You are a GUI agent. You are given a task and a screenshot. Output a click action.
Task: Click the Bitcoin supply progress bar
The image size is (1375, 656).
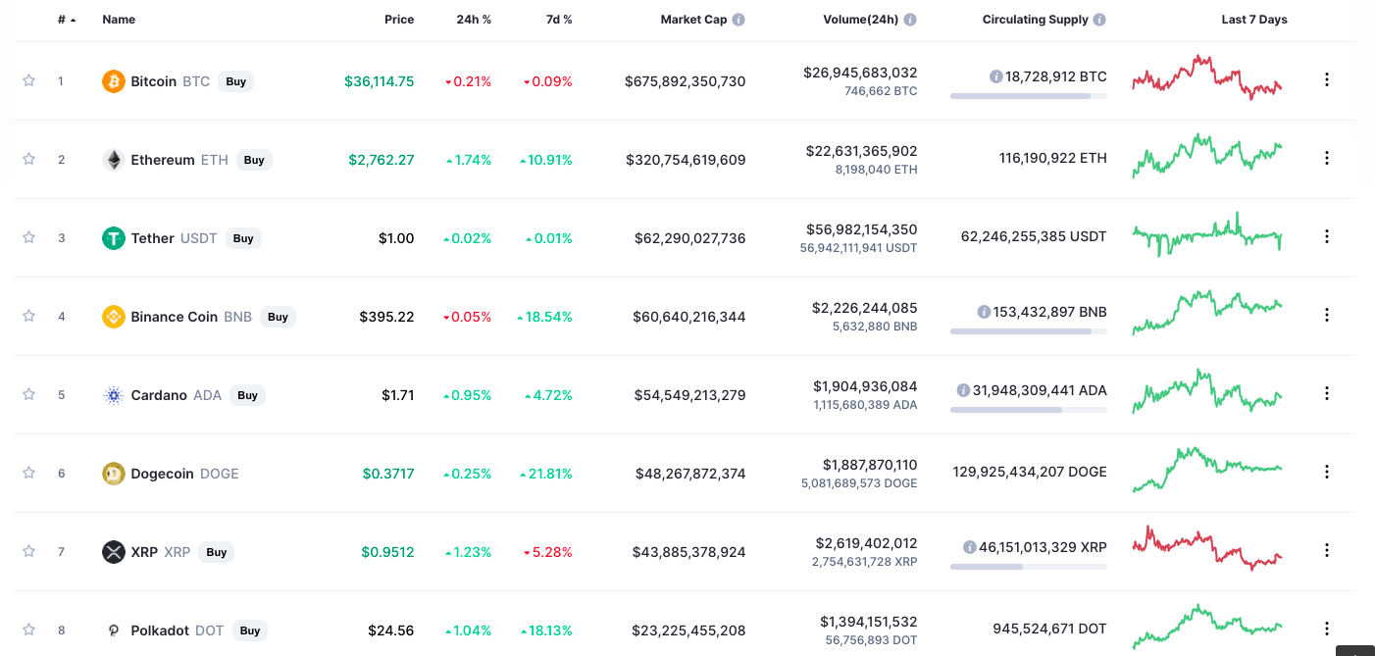tap(1029, 96)
